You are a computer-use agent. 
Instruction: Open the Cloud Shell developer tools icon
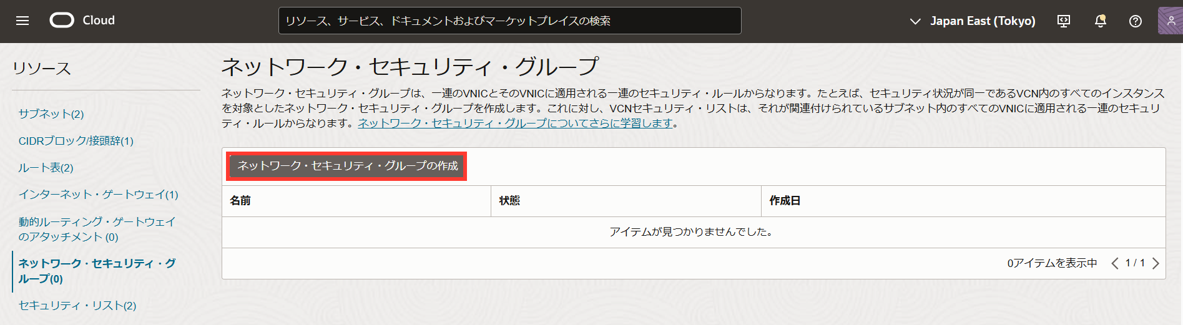click(1064, 21)
